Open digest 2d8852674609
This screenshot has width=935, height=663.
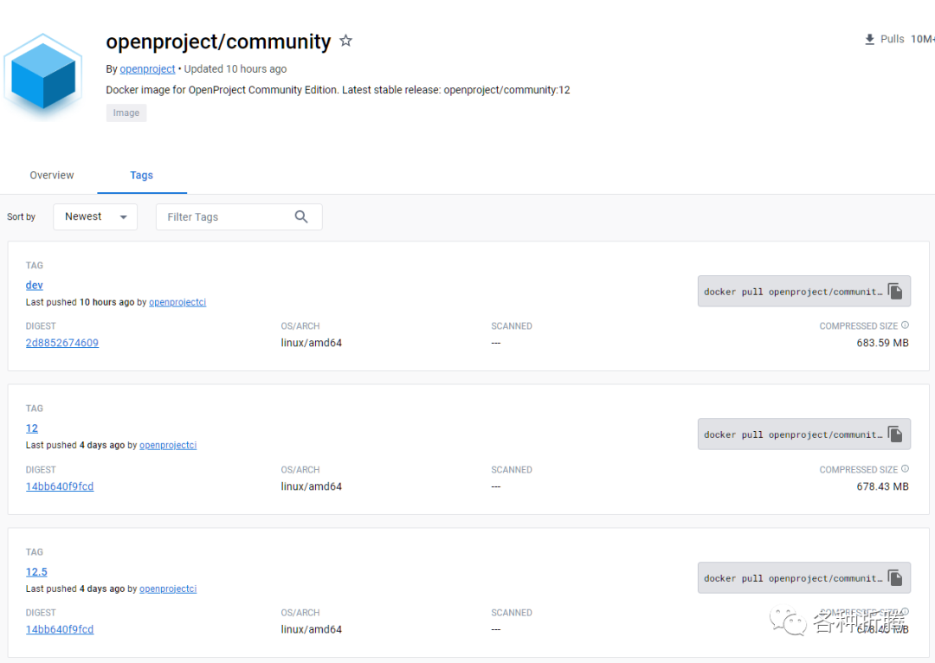coord(62,343)
